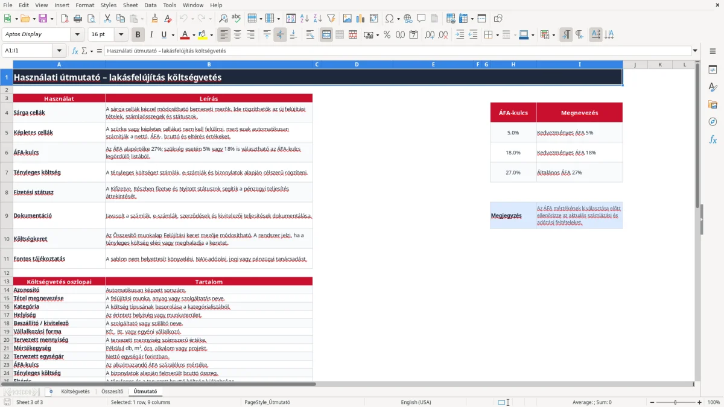Click the yellow background color swatch
The image size is (724, 407).
tap(202, 35)
